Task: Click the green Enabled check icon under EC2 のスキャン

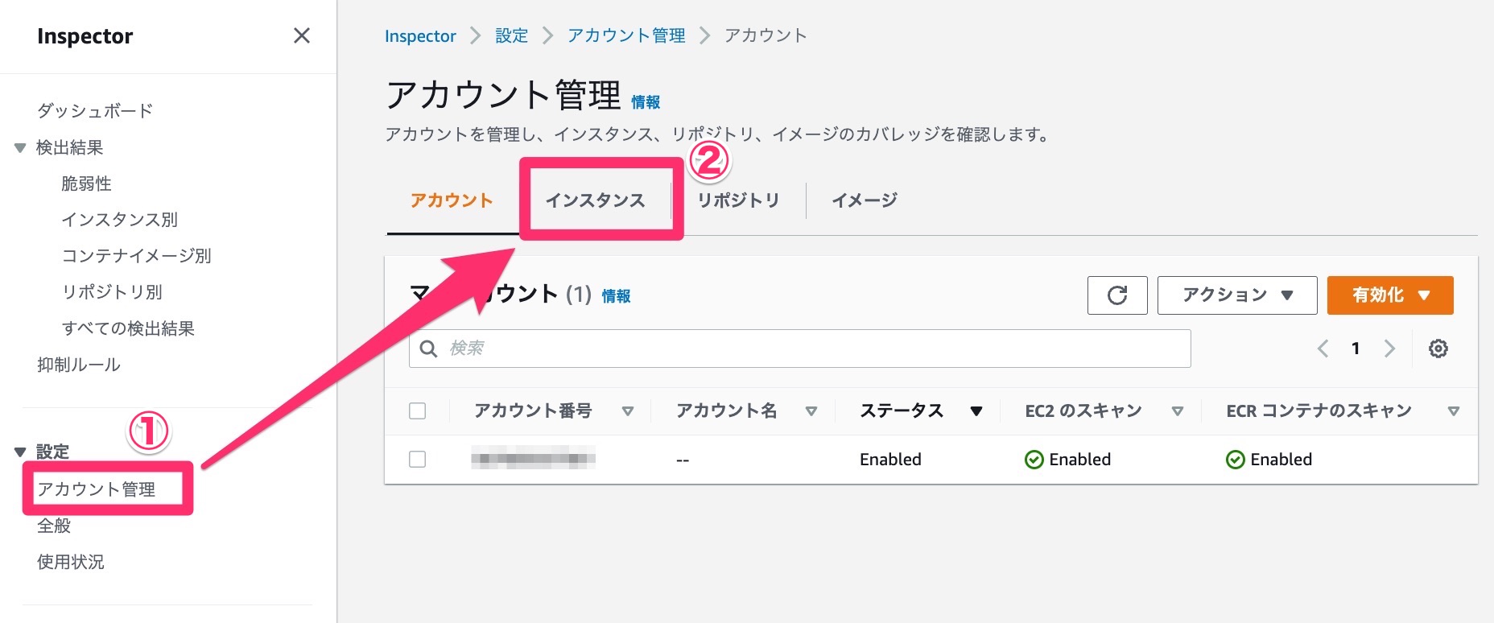Action: [1034, 459]
